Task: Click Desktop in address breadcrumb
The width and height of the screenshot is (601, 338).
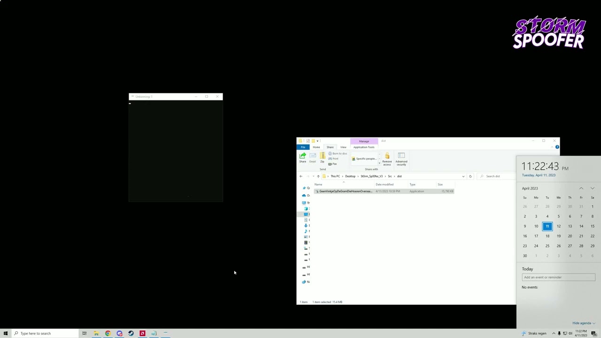Action: (x=350, y=176)
